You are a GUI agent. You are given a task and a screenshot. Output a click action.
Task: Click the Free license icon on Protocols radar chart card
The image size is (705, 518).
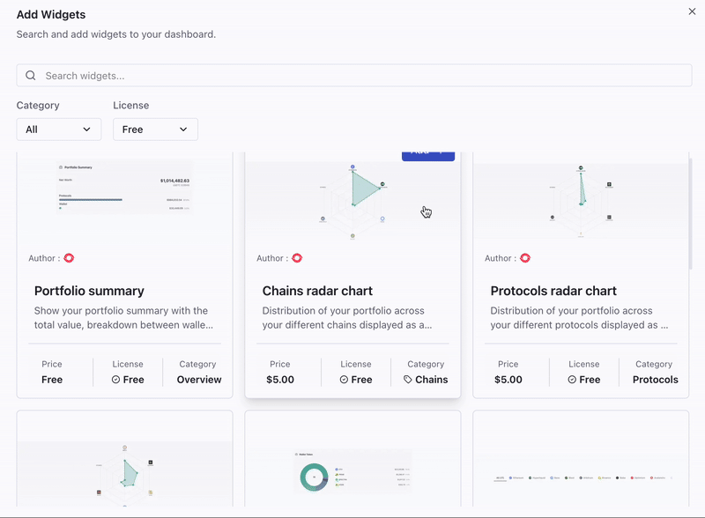pos(571,380)
